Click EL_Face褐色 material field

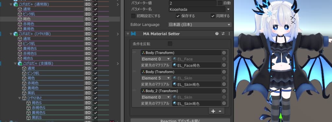(199, 65)
